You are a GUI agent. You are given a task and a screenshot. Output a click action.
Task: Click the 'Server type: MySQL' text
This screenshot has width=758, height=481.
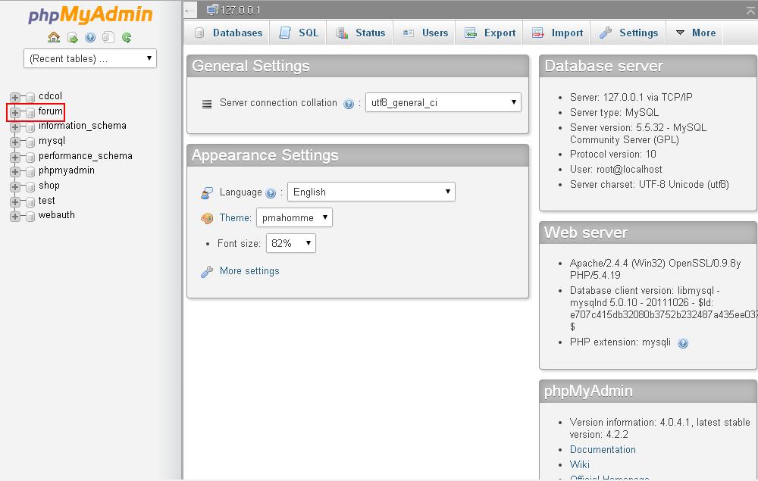(x=615, y=113)
